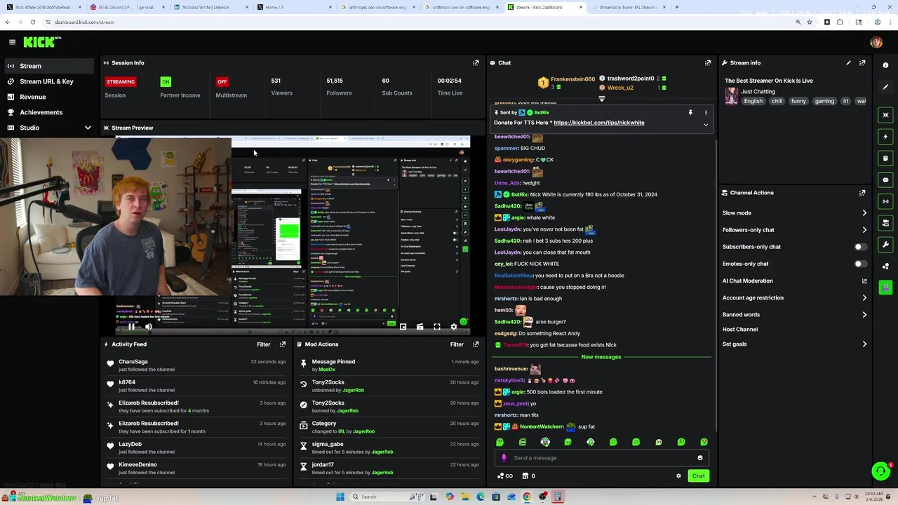Unpin the pinned BotRix message
The width and height of the screenshot is (898, 505).
pos(690,112)
